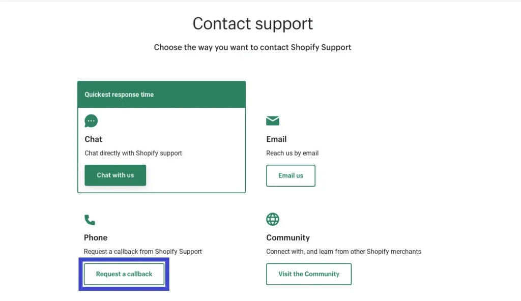Screen dimensions: 521x301
Task: Open the Email us option
Action: point(291,175)
